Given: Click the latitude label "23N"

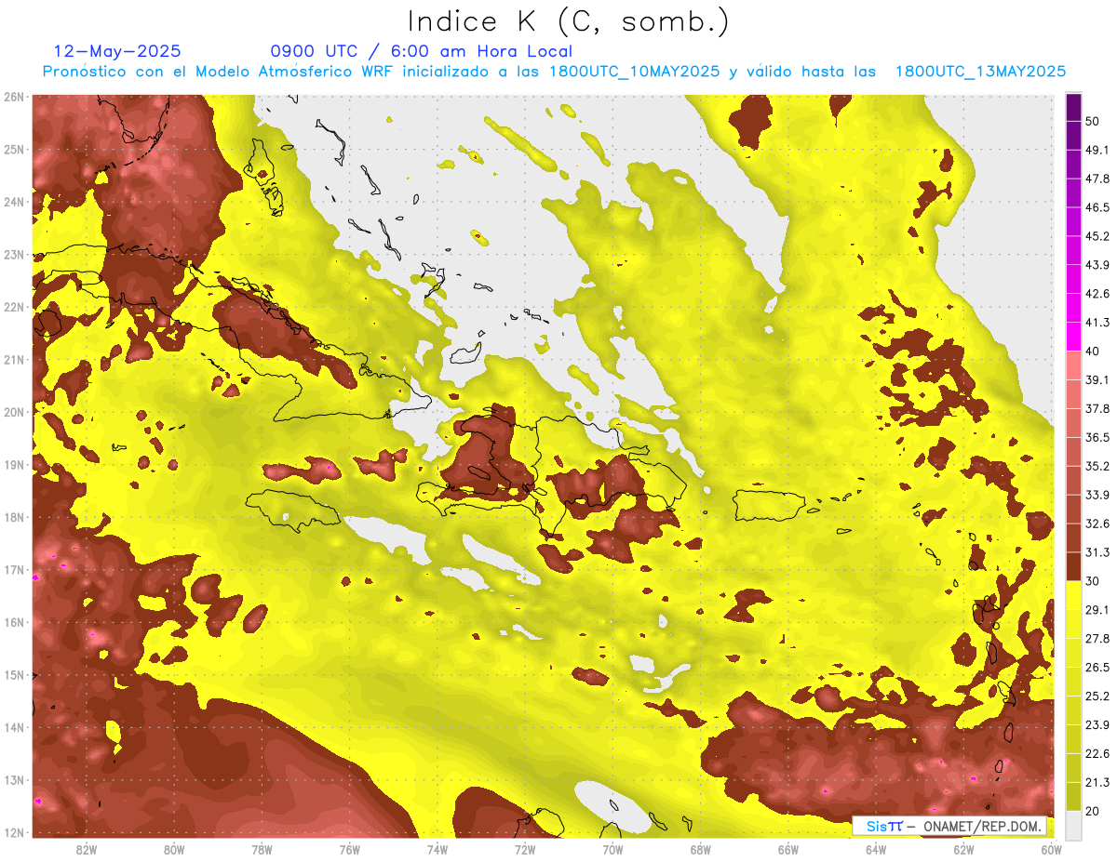Looking at the screenshot, I should point(14,255).
